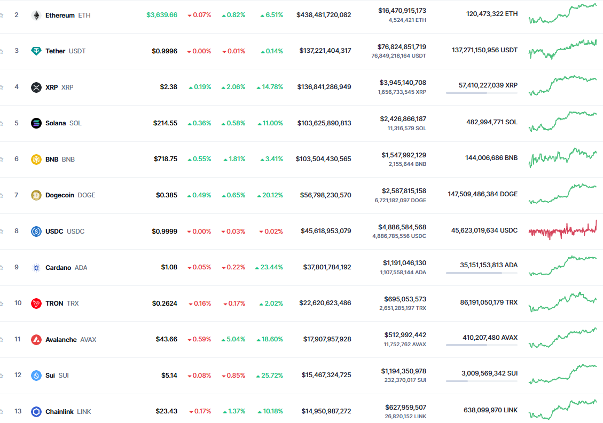
Task: Click the TRON coin logo
Action: click(x=36, y=304)
